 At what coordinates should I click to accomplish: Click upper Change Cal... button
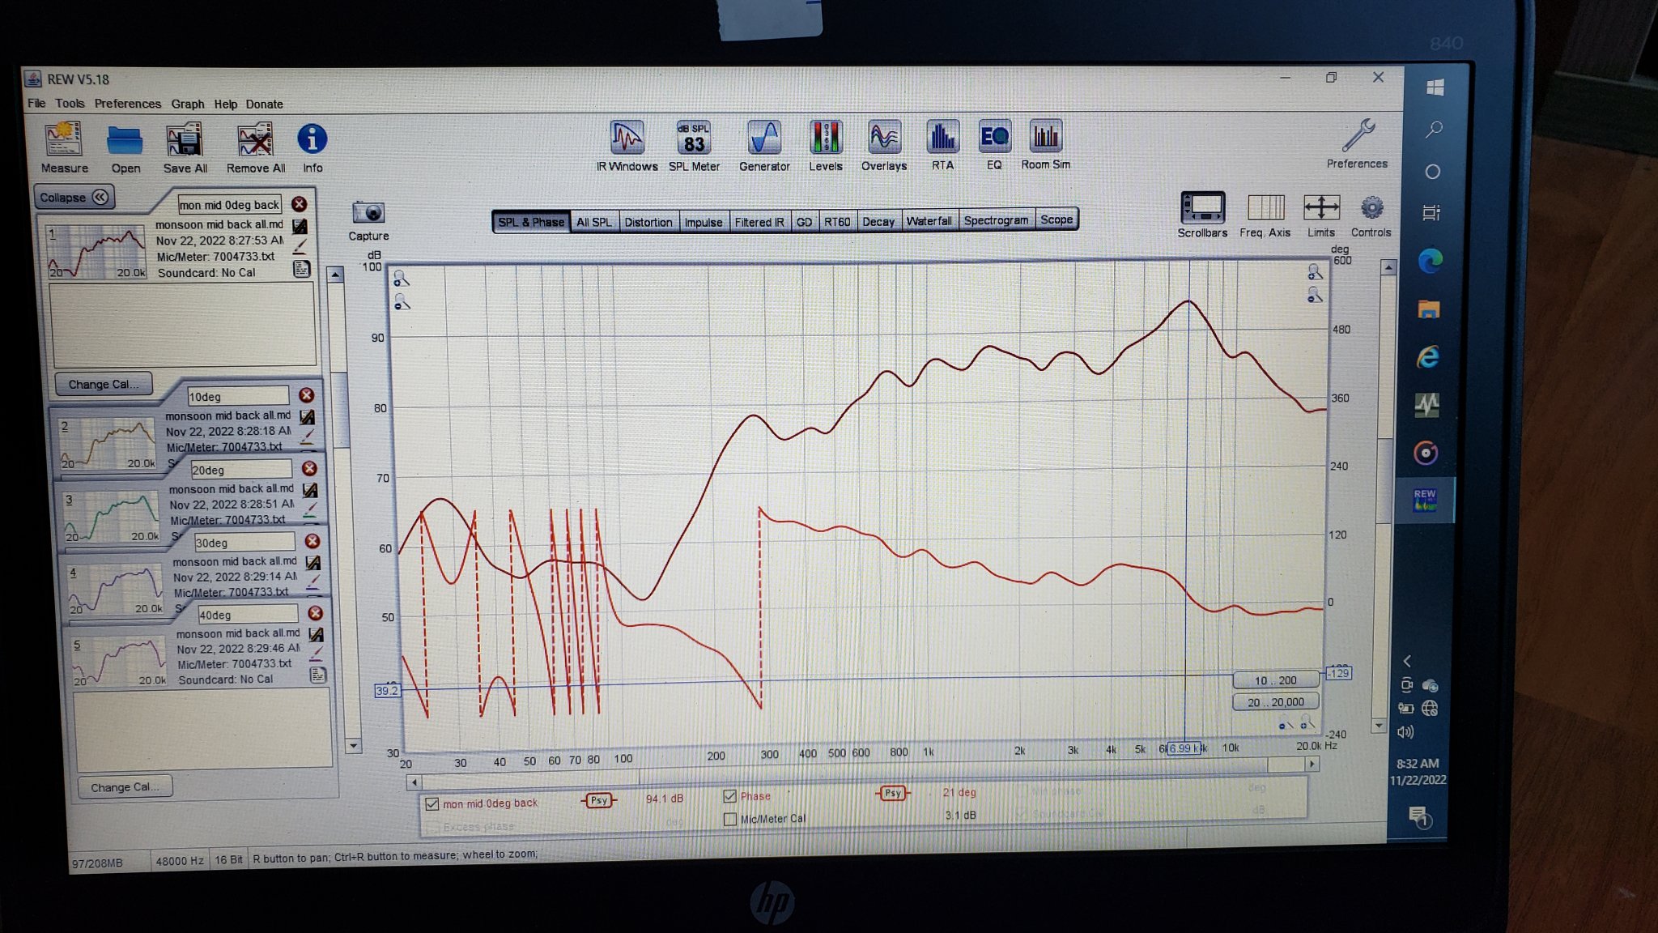(x=104, y=384)
